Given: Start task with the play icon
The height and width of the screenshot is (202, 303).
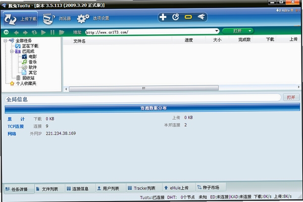Looking at the screenshot, I should pyautogui.click(x=43, y=32).
